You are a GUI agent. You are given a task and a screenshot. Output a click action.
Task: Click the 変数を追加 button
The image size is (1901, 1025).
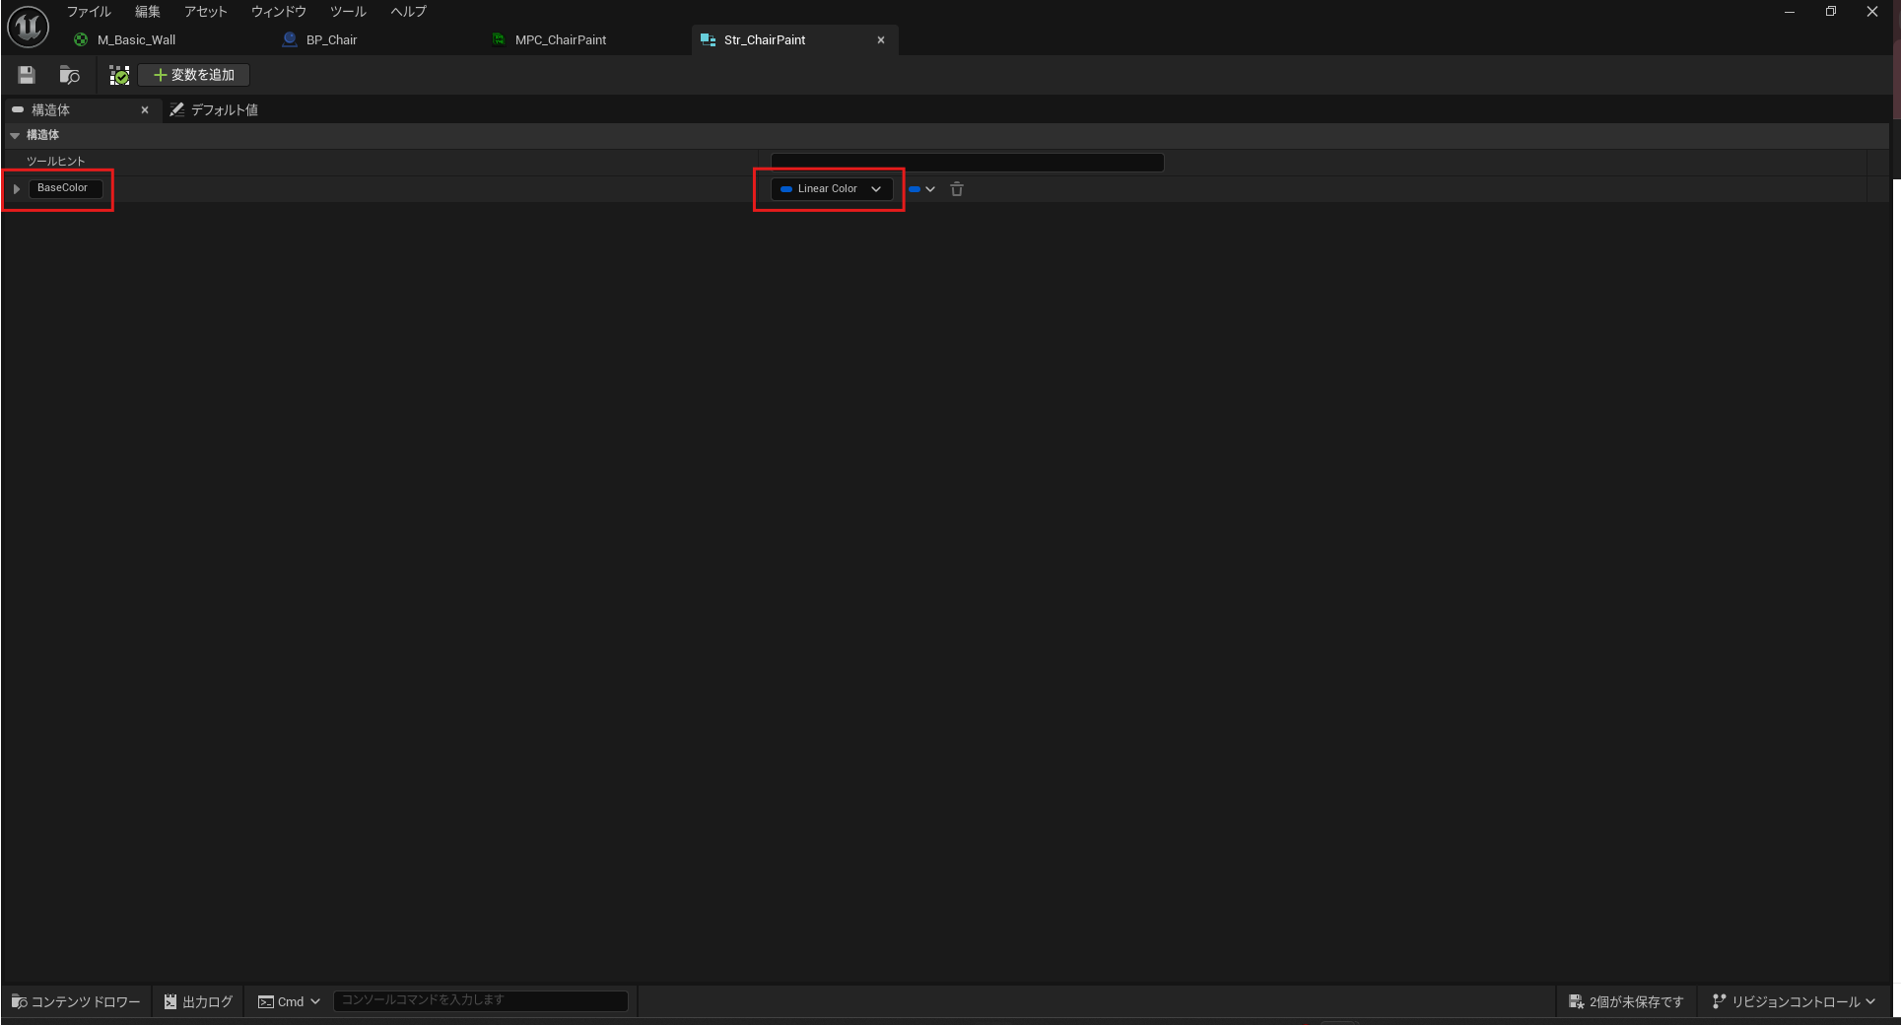click(x=194, y=75)
